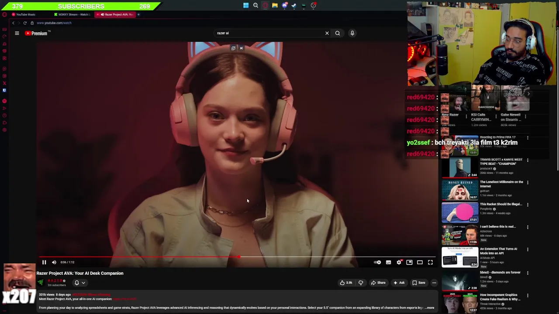Dislike the video with the thumbs-down

[361, 283]
